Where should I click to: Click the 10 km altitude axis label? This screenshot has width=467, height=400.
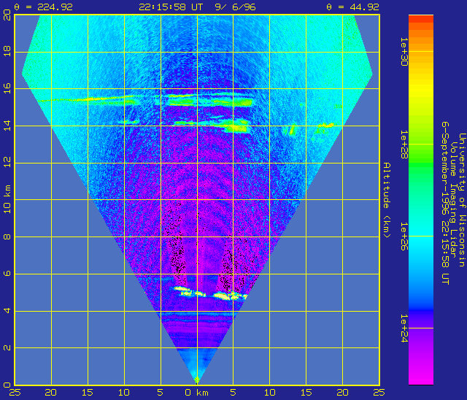(x=7, y=199)
